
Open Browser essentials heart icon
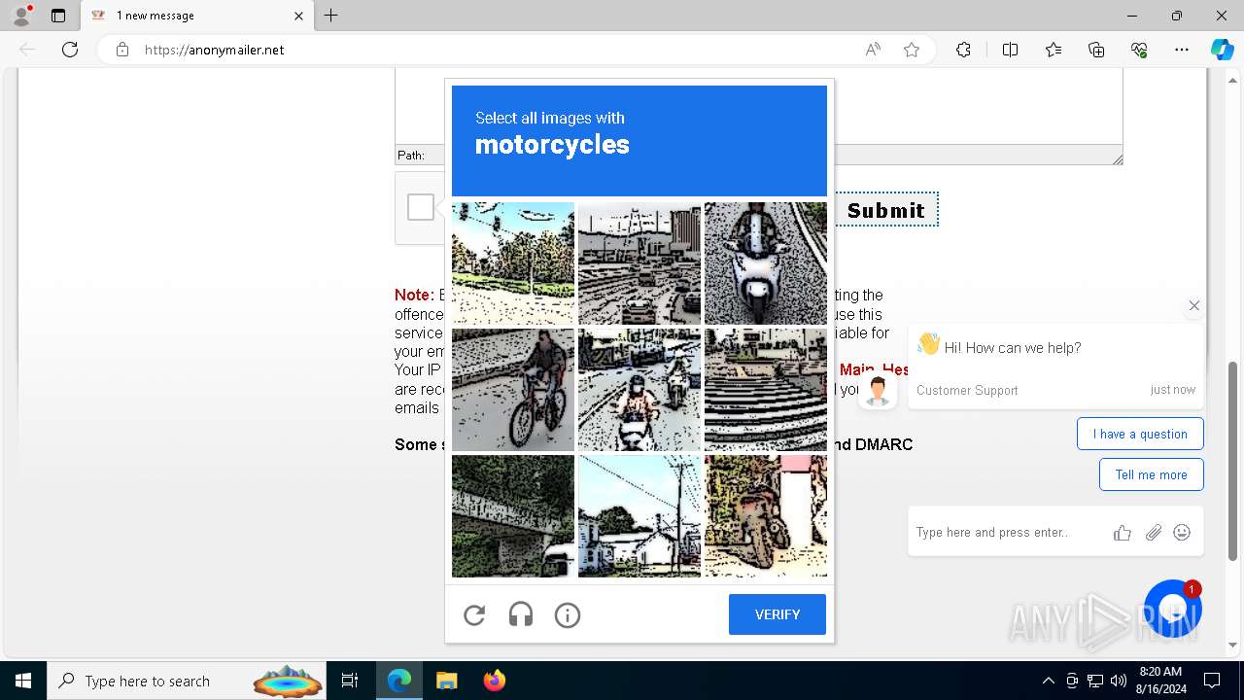tap(1139, 50)
